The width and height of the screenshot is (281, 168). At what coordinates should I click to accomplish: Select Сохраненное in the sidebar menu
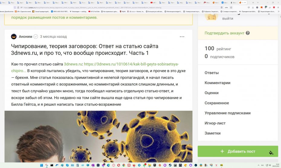pos(217,103)
